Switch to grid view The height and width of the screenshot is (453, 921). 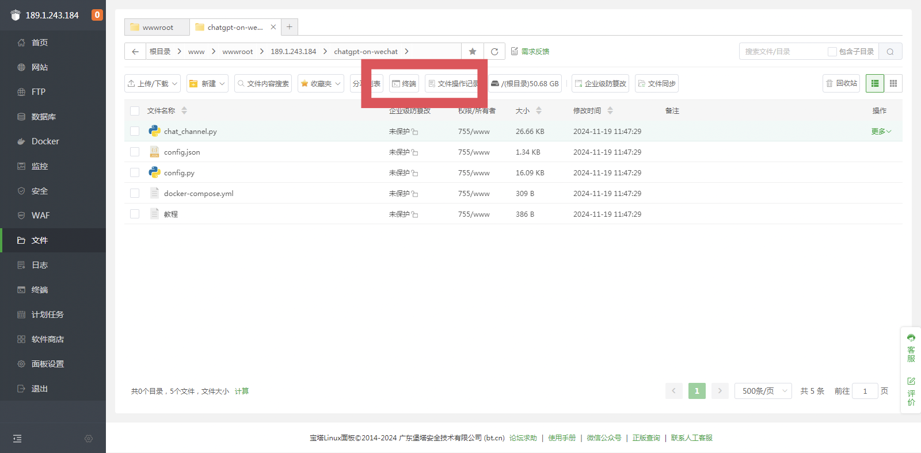click(x=893, y=83)
